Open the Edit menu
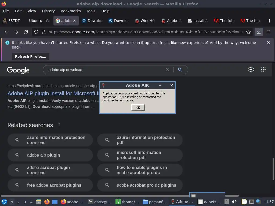The width and height of the screenshot is (275, 206). click(x=18, y=11)
